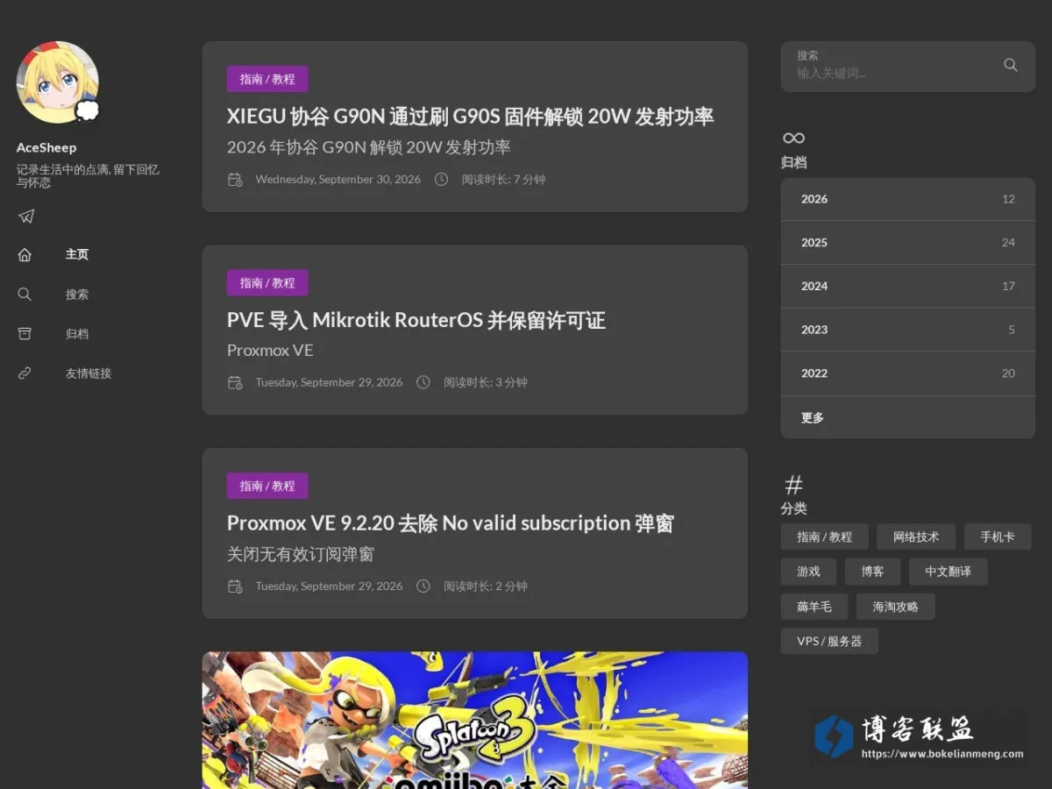Image resolution: width=1052 pixels, height=789 pixels.
Task: Open the Splatoon 3 article cover image
Action: (475, 720)
